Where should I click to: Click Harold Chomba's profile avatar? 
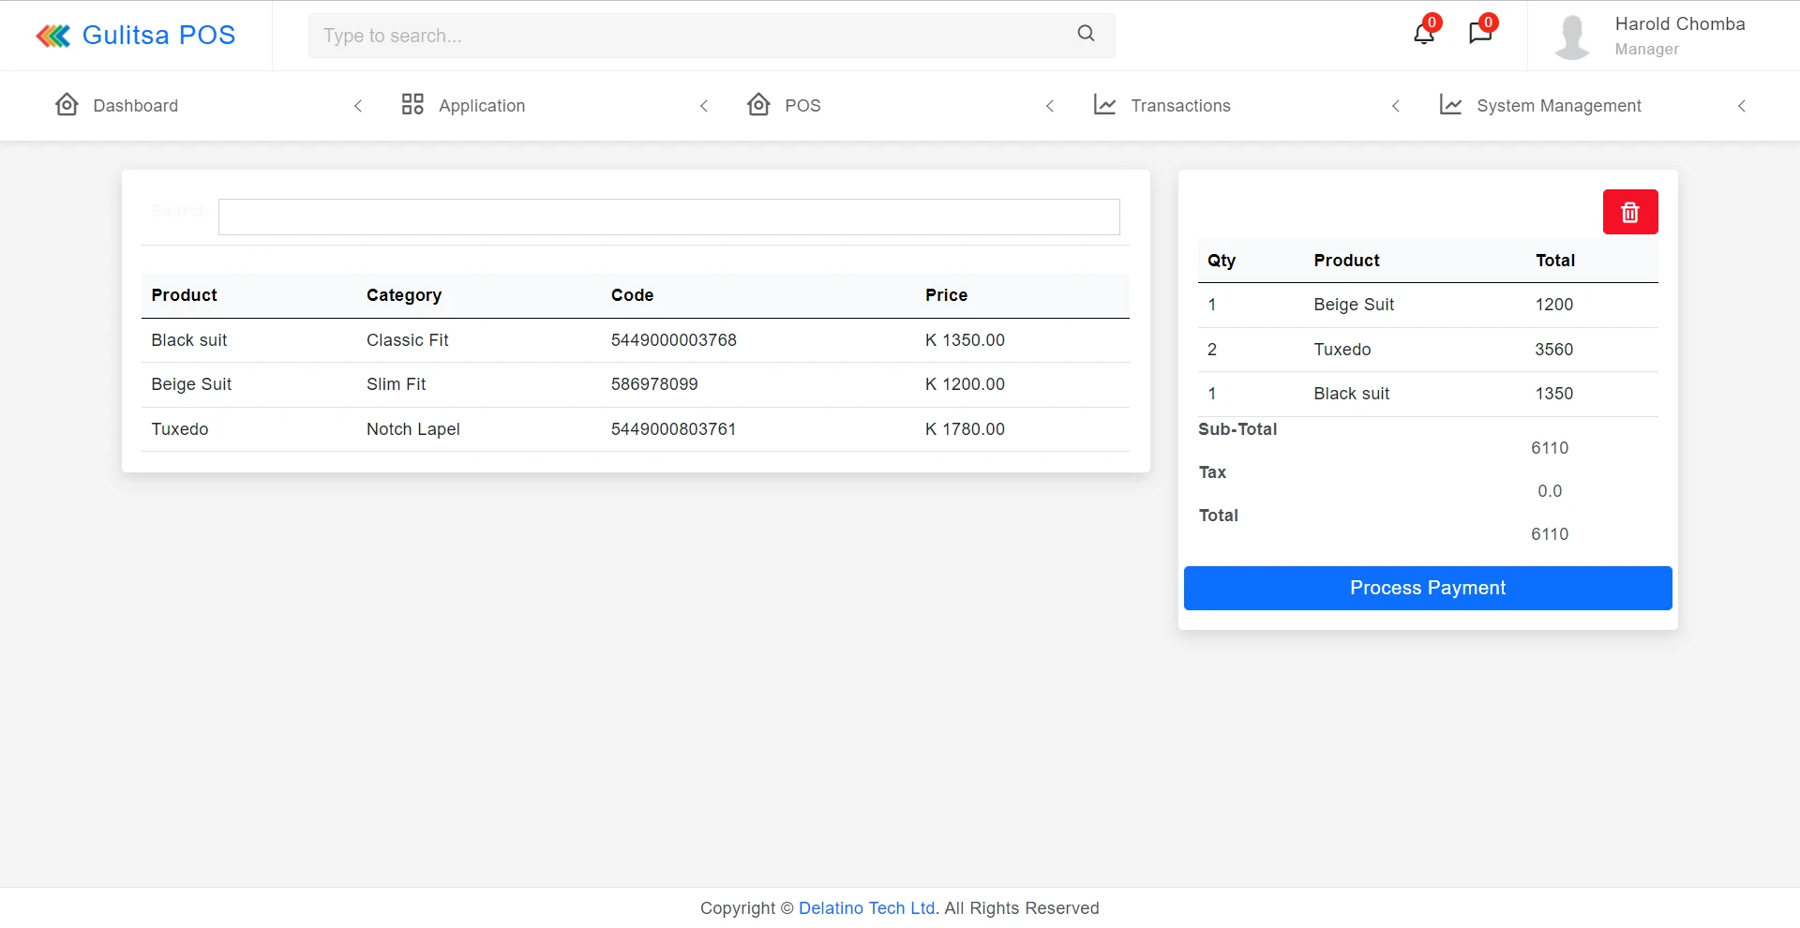[x=1572, y=37]
